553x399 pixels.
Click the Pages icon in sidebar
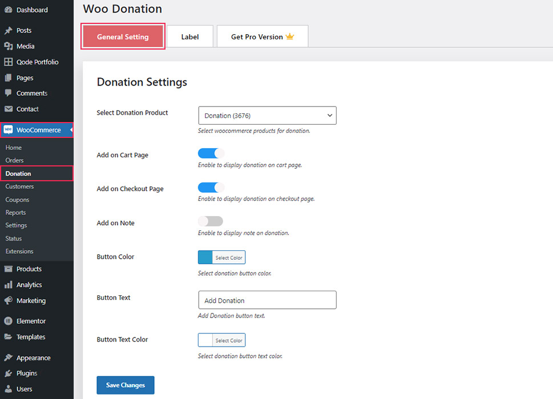[x=8, y=78]
